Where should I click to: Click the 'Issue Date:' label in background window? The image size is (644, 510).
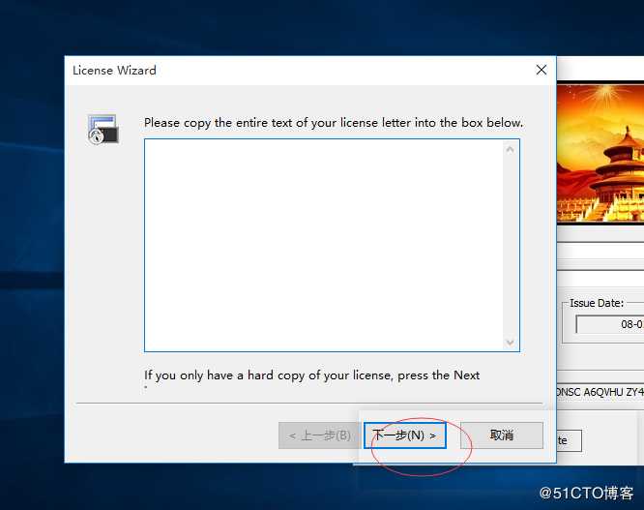coord(597,303)
